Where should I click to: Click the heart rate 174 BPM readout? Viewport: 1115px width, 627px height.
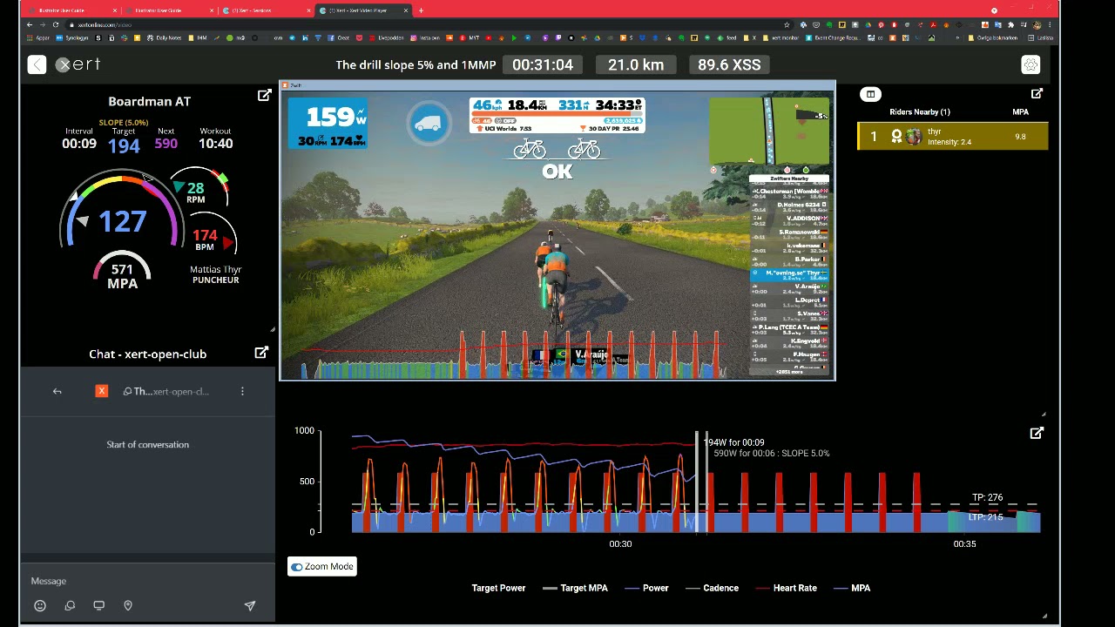pos(205,239)
